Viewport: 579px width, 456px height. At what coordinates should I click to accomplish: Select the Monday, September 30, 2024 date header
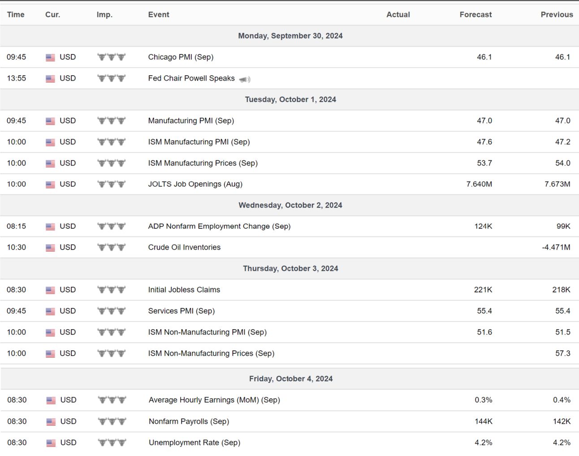(290, 35)
